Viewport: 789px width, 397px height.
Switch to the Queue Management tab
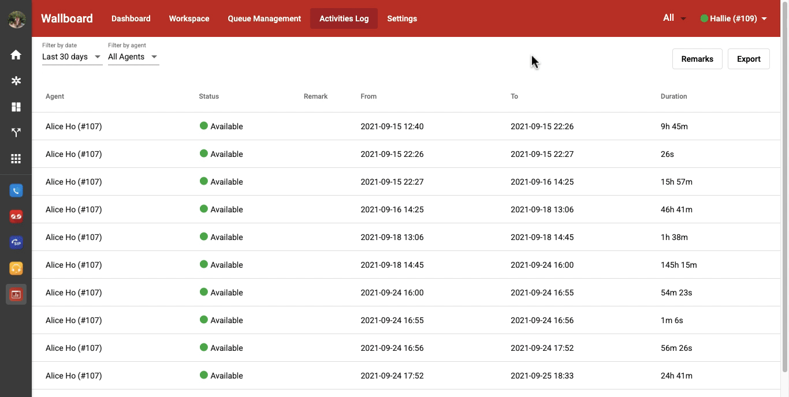point(264,18)
